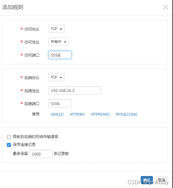Open the 访问地址 所有IP dropdown

[x=59, y=42]
